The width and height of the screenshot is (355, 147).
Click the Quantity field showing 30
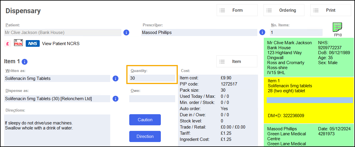(152, 78)
